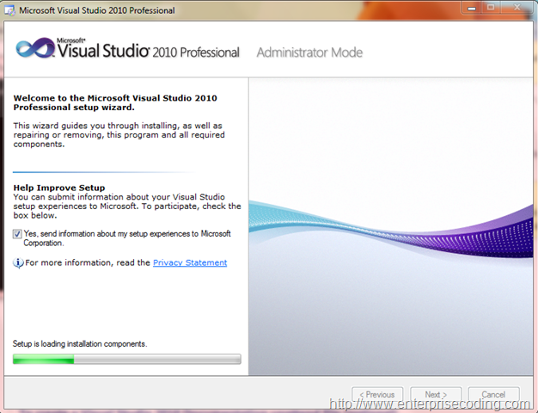Click the 'Administrator Mode' header text

pyautogui.click(x=309, y=52)
